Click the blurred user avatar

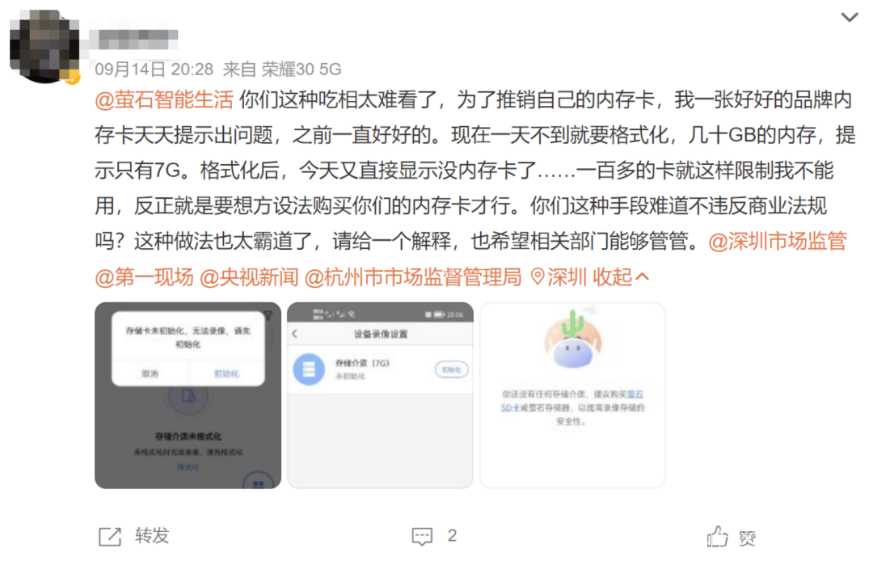(x=44, y=47)
